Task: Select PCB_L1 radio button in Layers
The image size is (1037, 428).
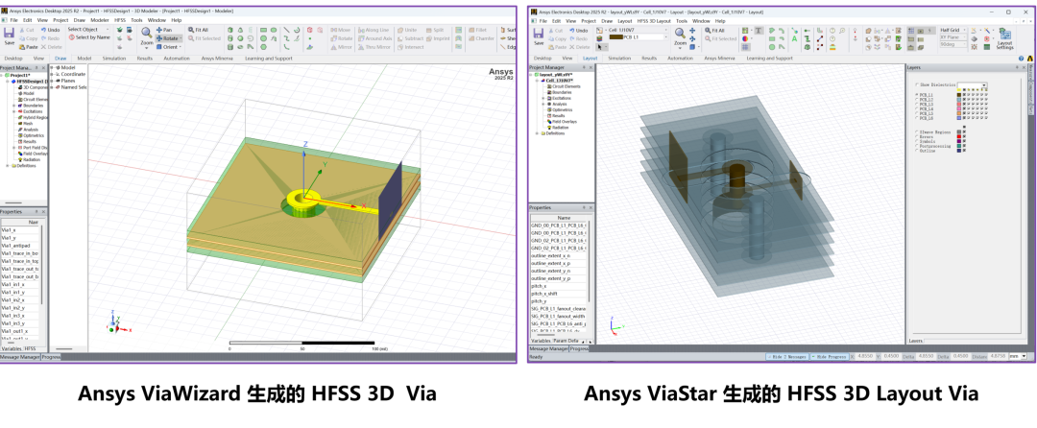Action: point(917,94)
